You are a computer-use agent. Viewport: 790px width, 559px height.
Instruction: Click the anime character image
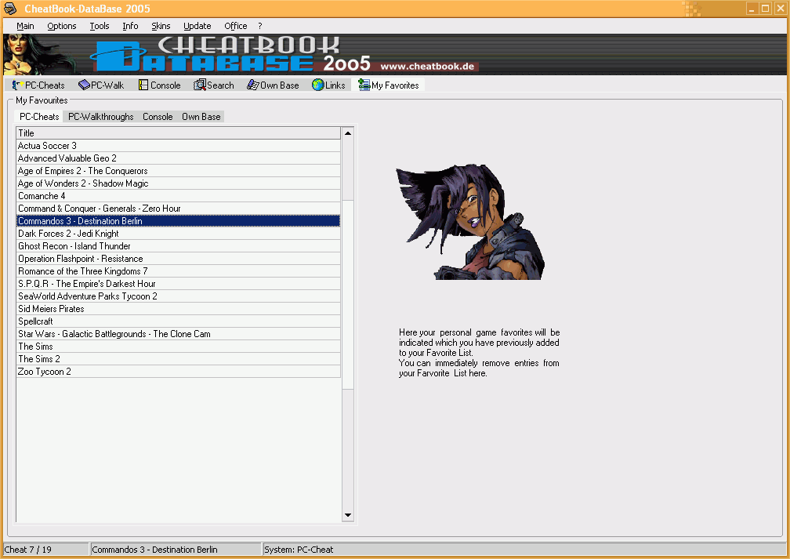tap(469, 222)
